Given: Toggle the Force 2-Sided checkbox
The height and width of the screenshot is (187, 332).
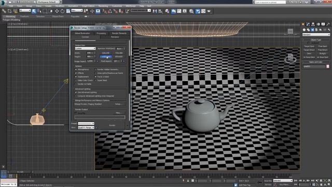Looking at the screenshot, I should pos(95,77).
